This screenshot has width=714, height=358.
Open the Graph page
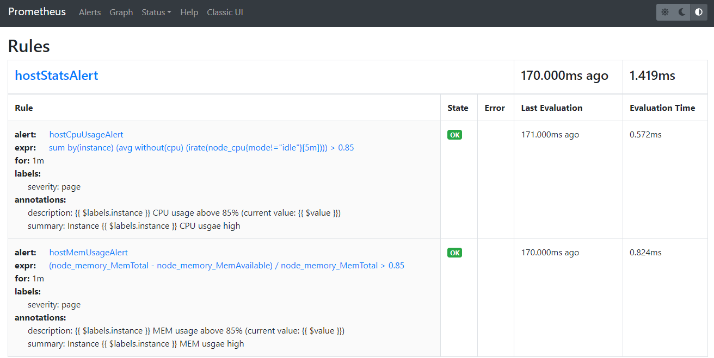coord(121,12)
